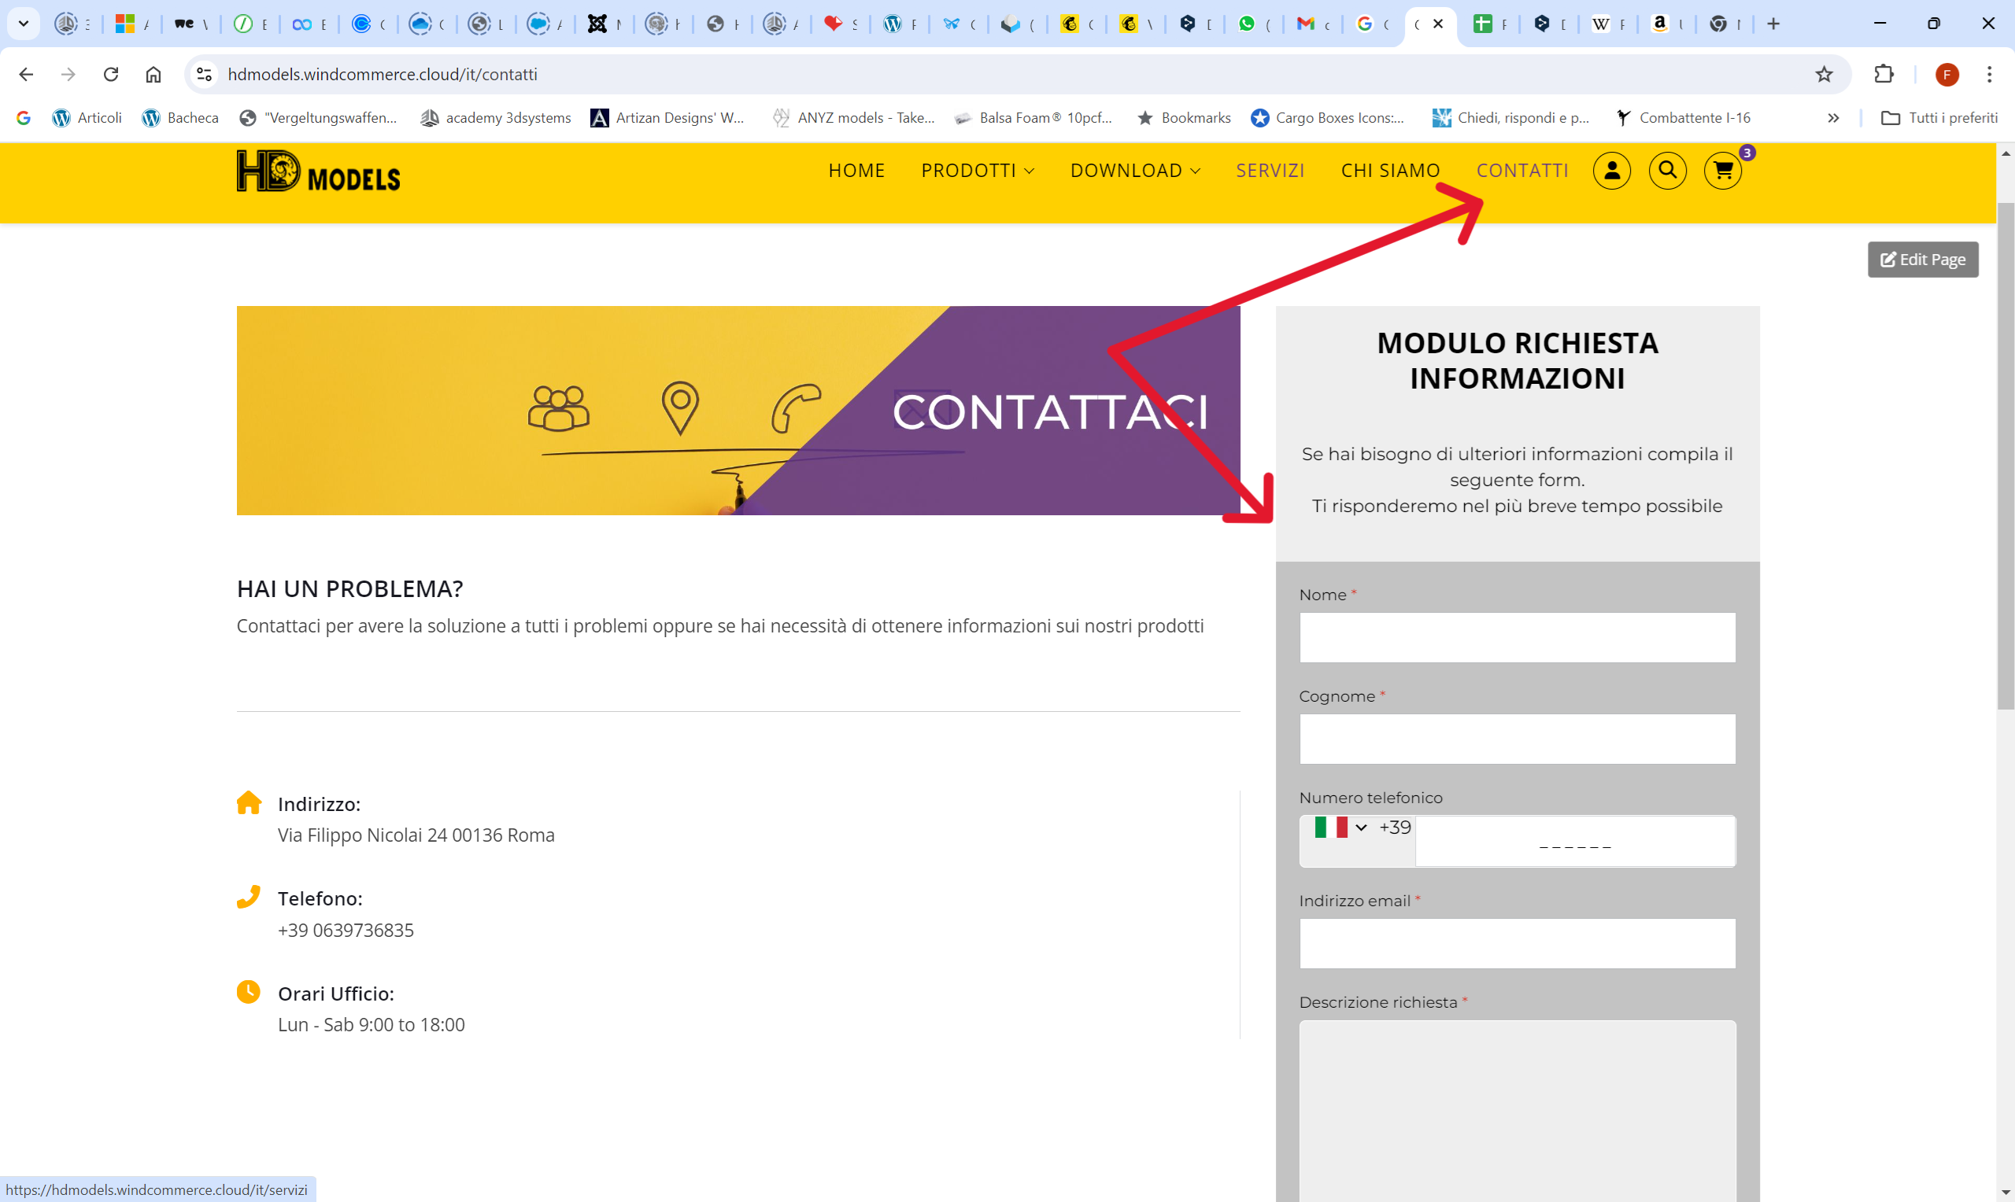
Task: Click the Edit Page button
Action: pos(1923,259)
